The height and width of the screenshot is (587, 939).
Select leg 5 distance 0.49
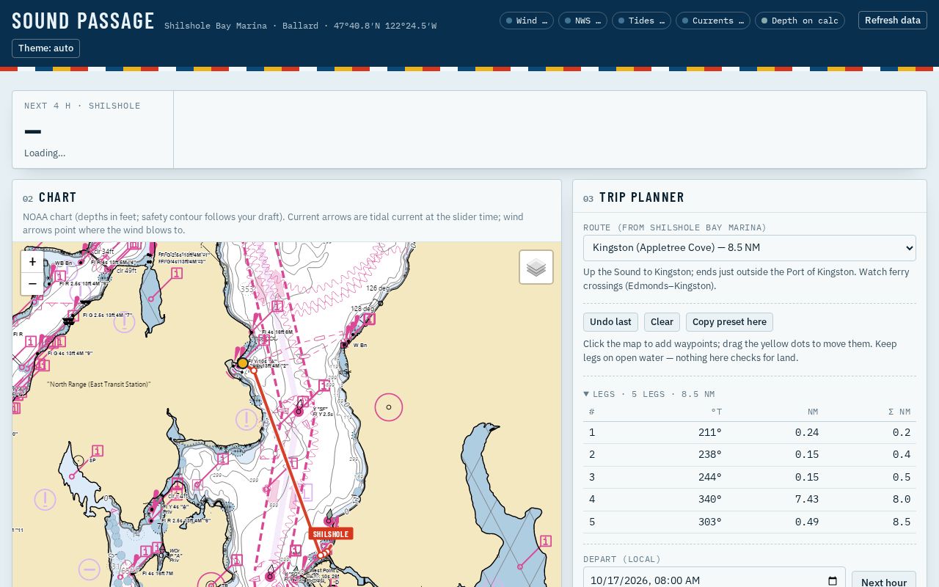point(806,522)
